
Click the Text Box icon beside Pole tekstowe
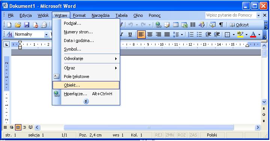click(x=56, y=76)
